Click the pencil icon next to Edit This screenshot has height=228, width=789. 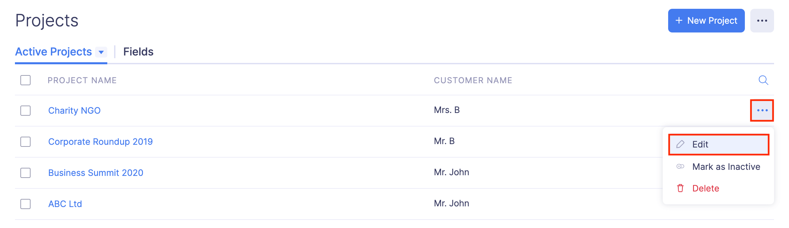tap(680, 144)
